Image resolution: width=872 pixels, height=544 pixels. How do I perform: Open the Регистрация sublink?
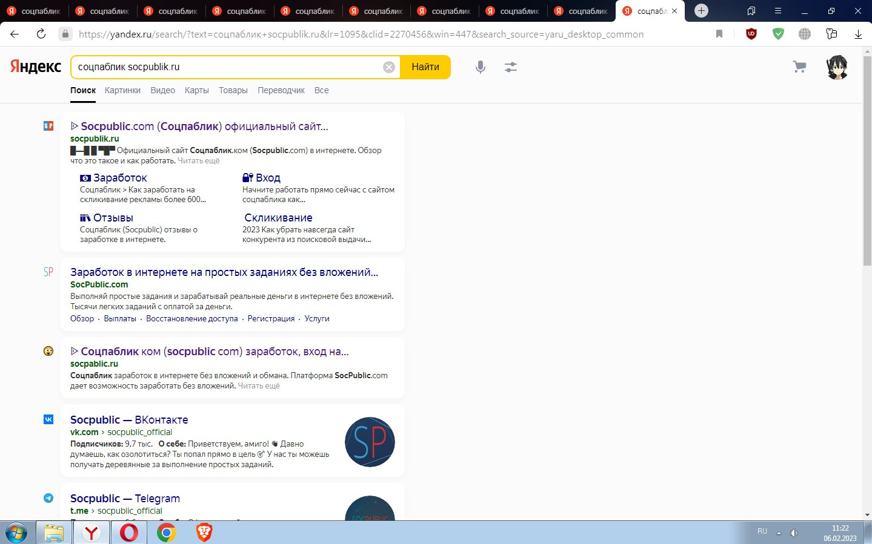(271, 318)
